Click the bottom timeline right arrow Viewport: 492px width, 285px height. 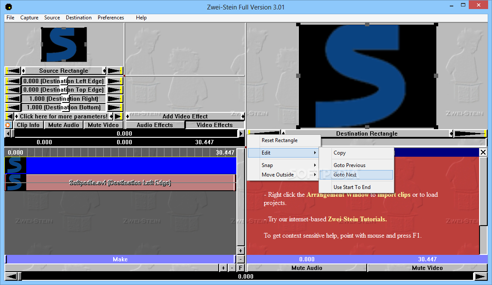coord(480,276)
